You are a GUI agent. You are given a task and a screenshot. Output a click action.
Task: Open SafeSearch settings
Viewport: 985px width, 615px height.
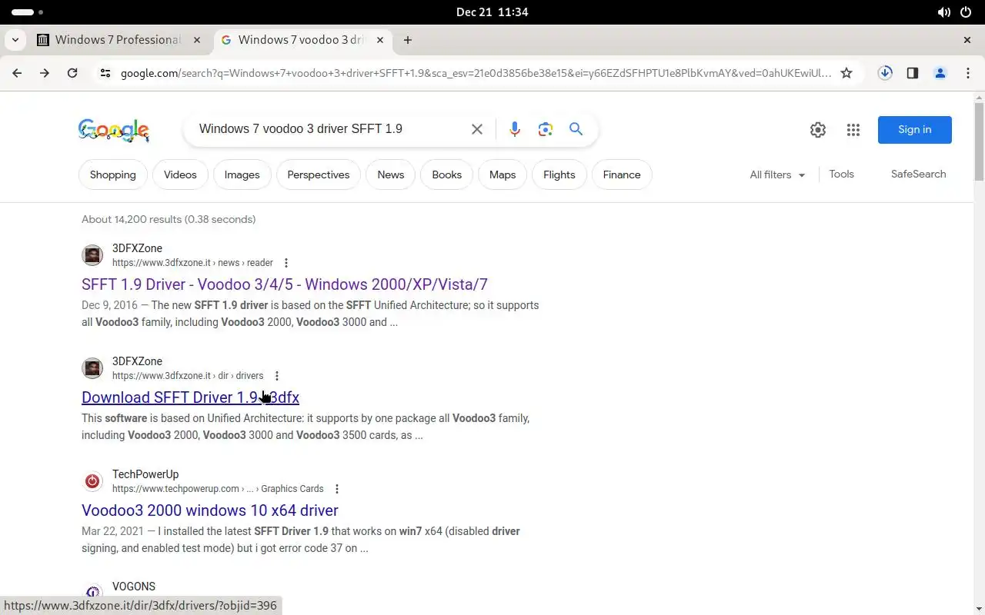click(x=919, y=174)
